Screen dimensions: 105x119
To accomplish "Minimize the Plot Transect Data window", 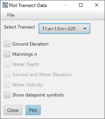I will point(65,5).
